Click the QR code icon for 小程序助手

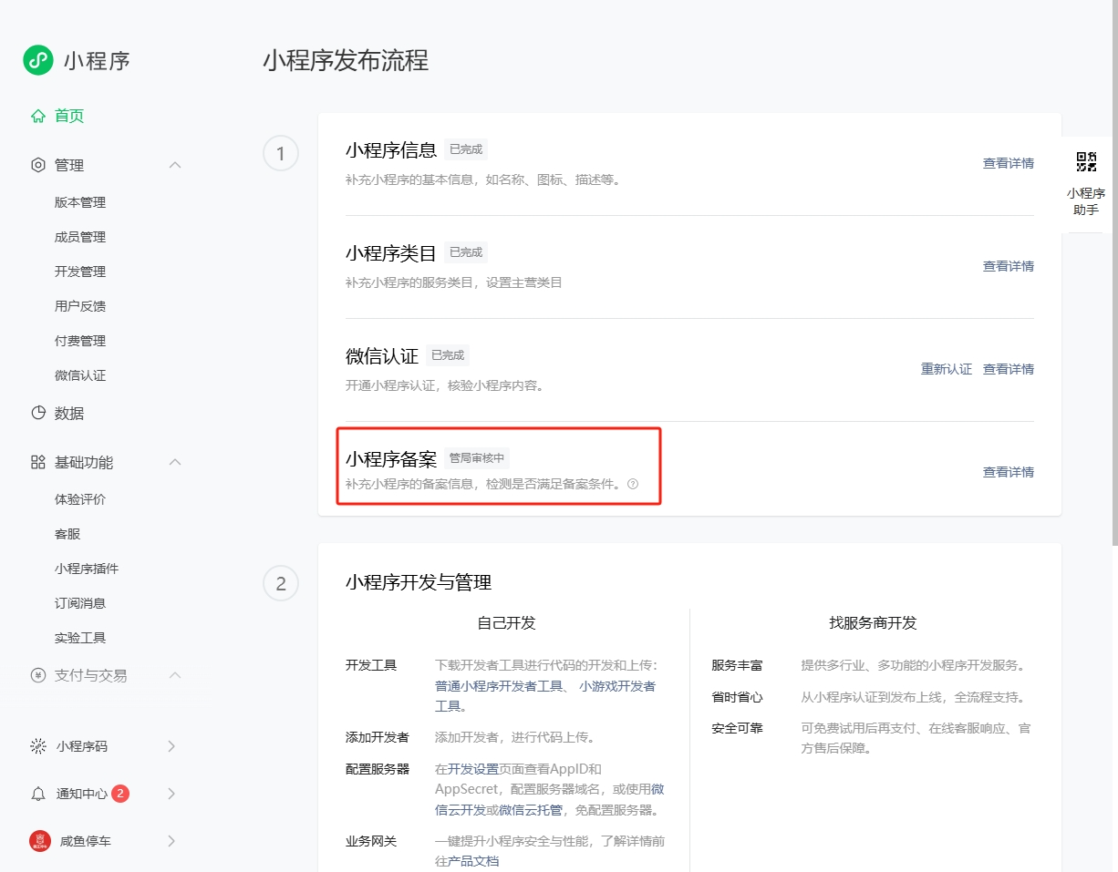[1086, 162]
